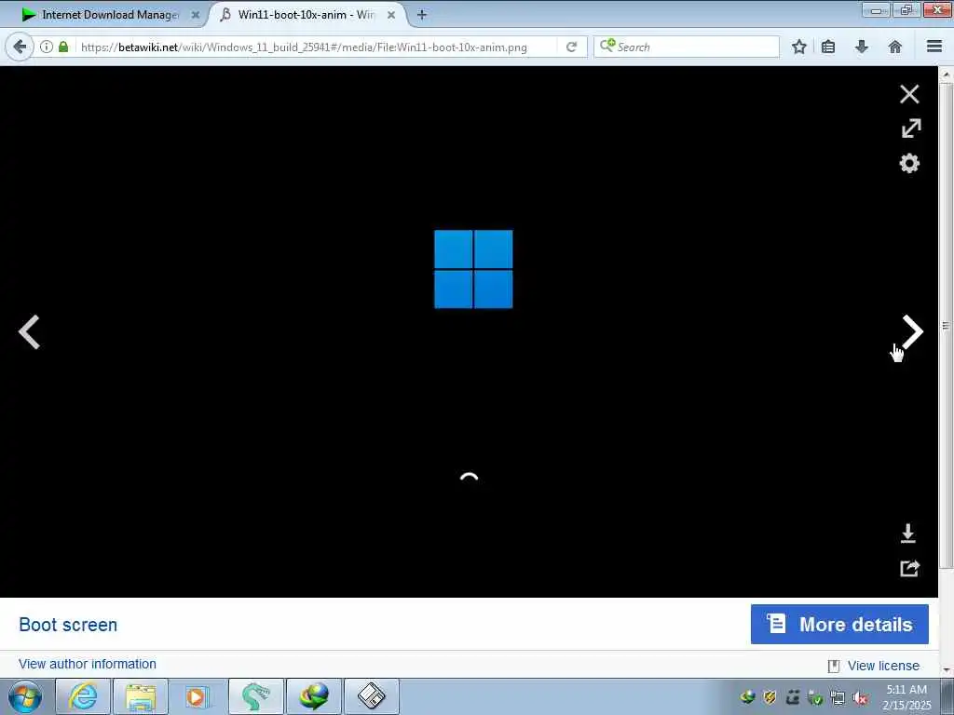Open the View license link

point(883,666)
